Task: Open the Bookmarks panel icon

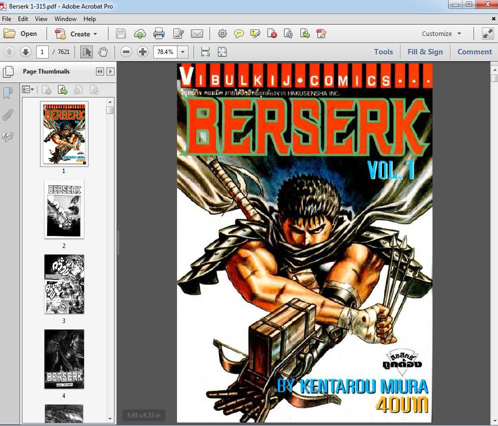Action: point(8,93)
